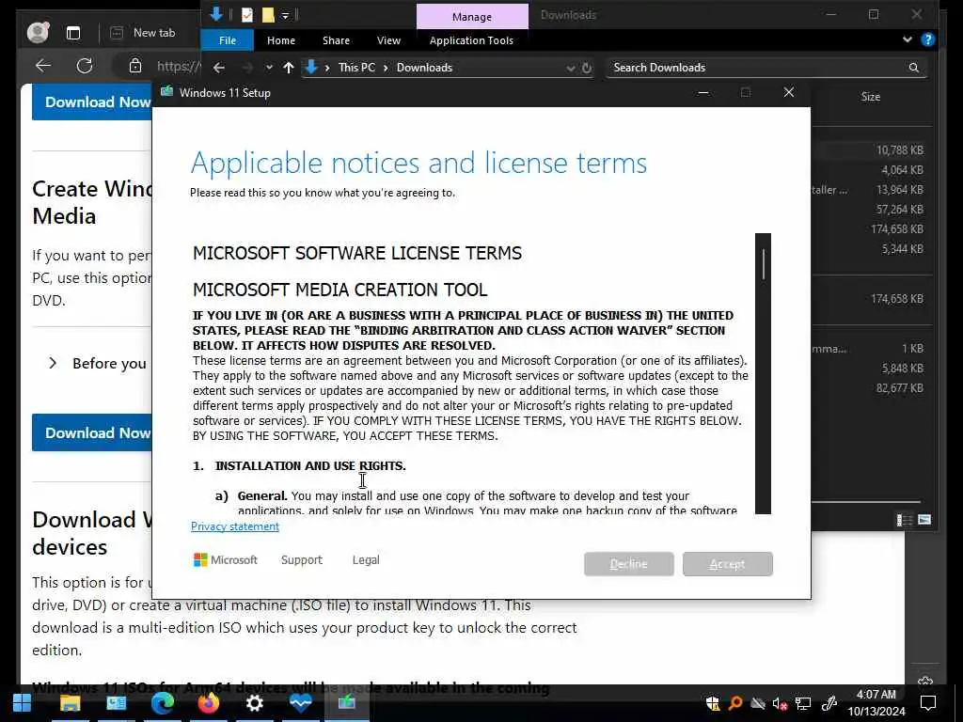This screenshot has width=963, height=722.
Task: Click Downloads in the address breadcrumb
Action: (424, 68)
